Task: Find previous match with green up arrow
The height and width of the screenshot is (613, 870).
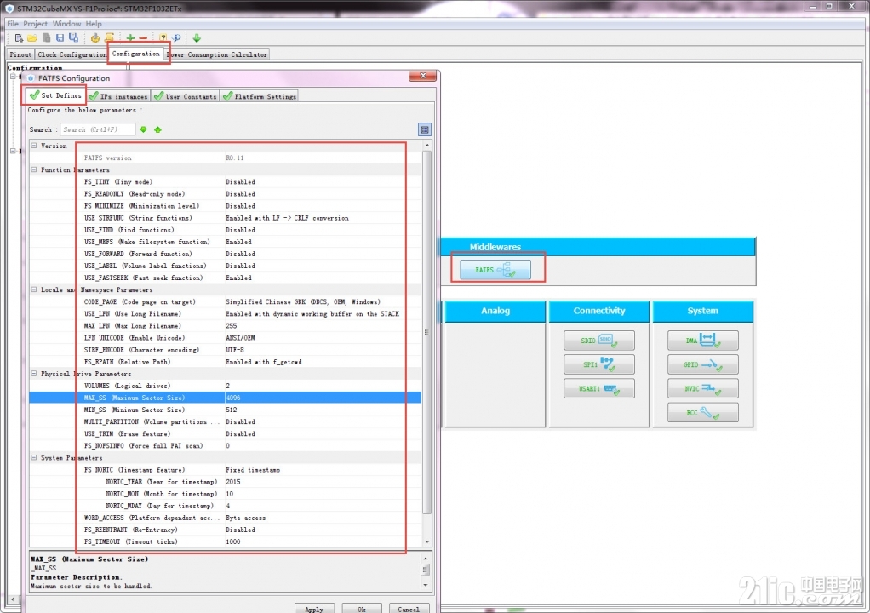Action: tap(157, 129)
